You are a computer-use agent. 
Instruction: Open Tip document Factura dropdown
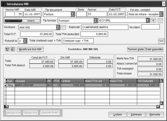click(73, 14)
